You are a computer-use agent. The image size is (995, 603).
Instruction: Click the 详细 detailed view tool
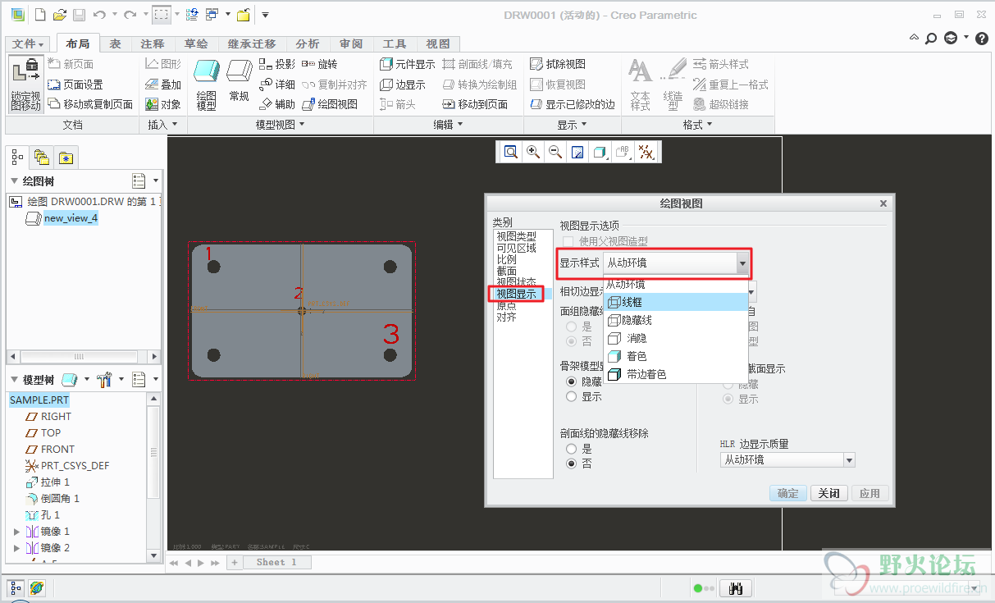pos(276,85)
